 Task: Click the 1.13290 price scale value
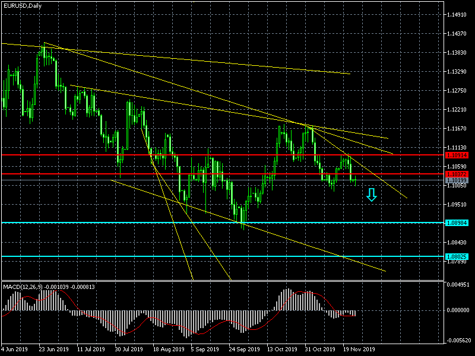[x=457, y=72]
